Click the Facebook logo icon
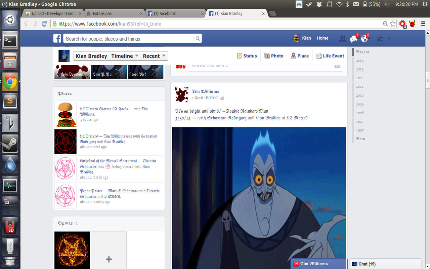 57,39
